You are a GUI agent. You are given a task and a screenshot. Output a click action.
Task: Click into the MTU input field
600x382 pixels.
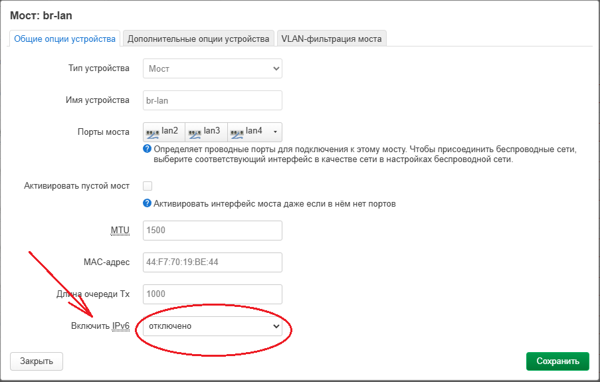click(213, 231)
